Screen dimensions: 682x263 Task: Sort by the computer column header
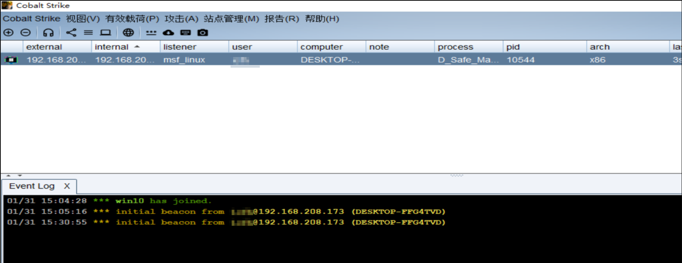click(331, 47)
